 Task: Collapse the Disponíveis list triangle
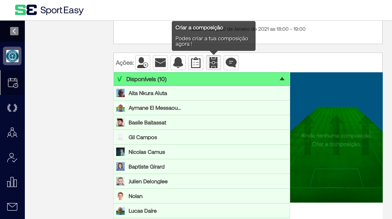coord(282,79)
